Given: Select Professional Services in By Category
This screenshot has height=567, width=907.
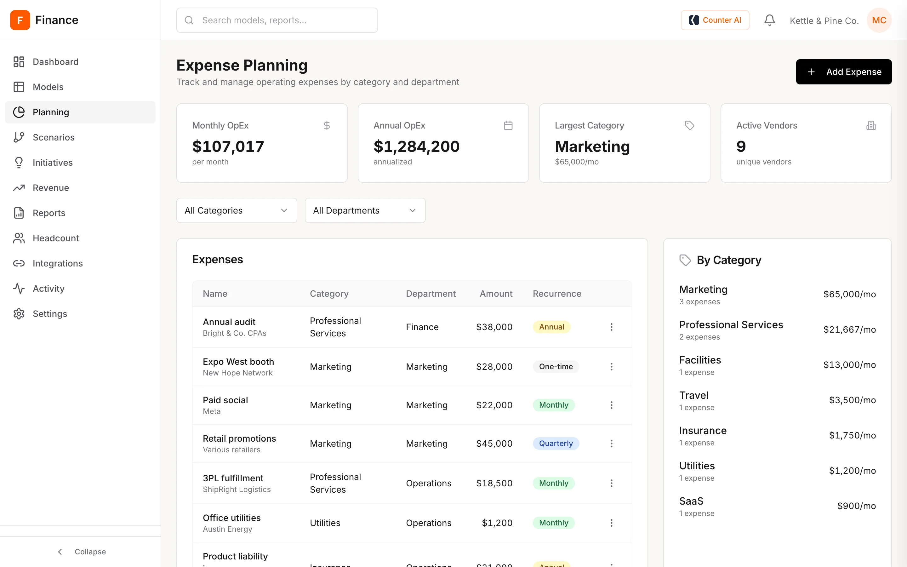Looking at the screenshot, I should click(x=777, y=329).
